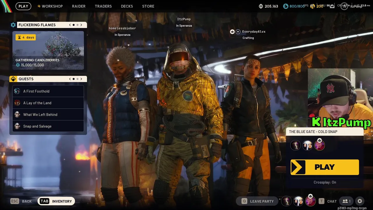Click The Blue Gate - Cold Snap map title
This screenshot has height=210, width=373.
(x=313, y=132)
